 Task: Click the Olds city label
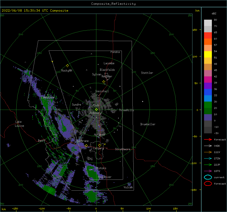click(x=96, y=105)
